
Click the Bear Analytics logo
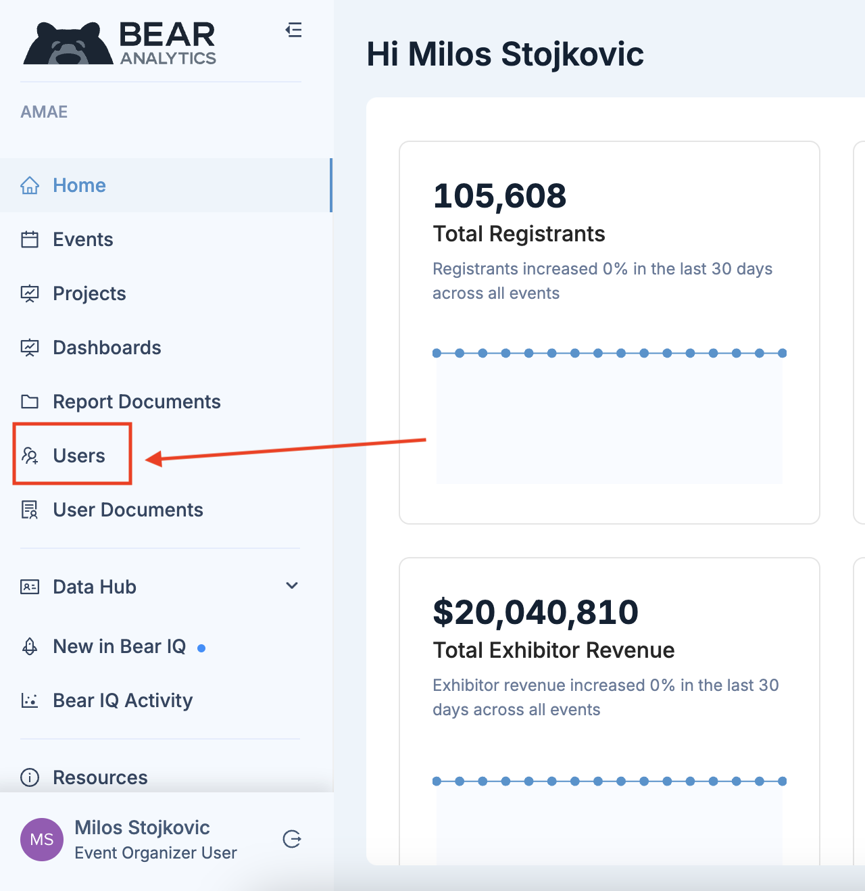click(x=120, y=44)
